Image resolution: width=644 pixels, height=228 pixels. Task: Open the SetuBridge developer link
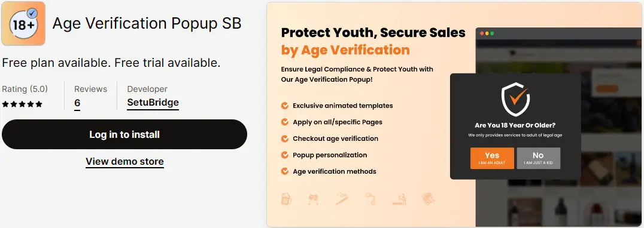tap(153, 102)
